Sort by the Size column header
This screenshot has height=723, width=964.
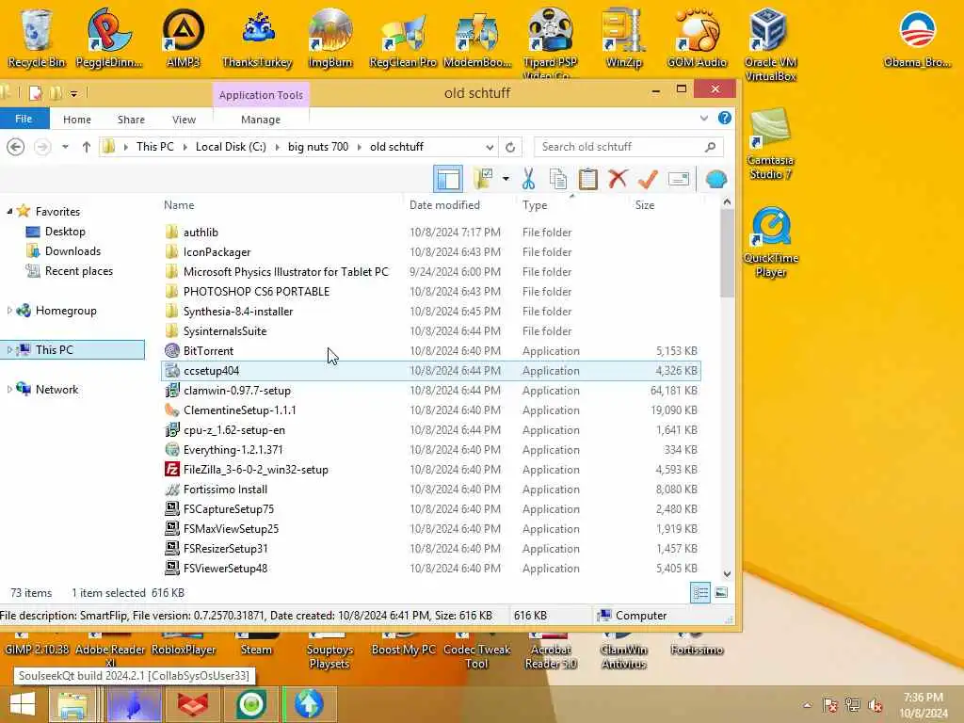tap(645, 205)
